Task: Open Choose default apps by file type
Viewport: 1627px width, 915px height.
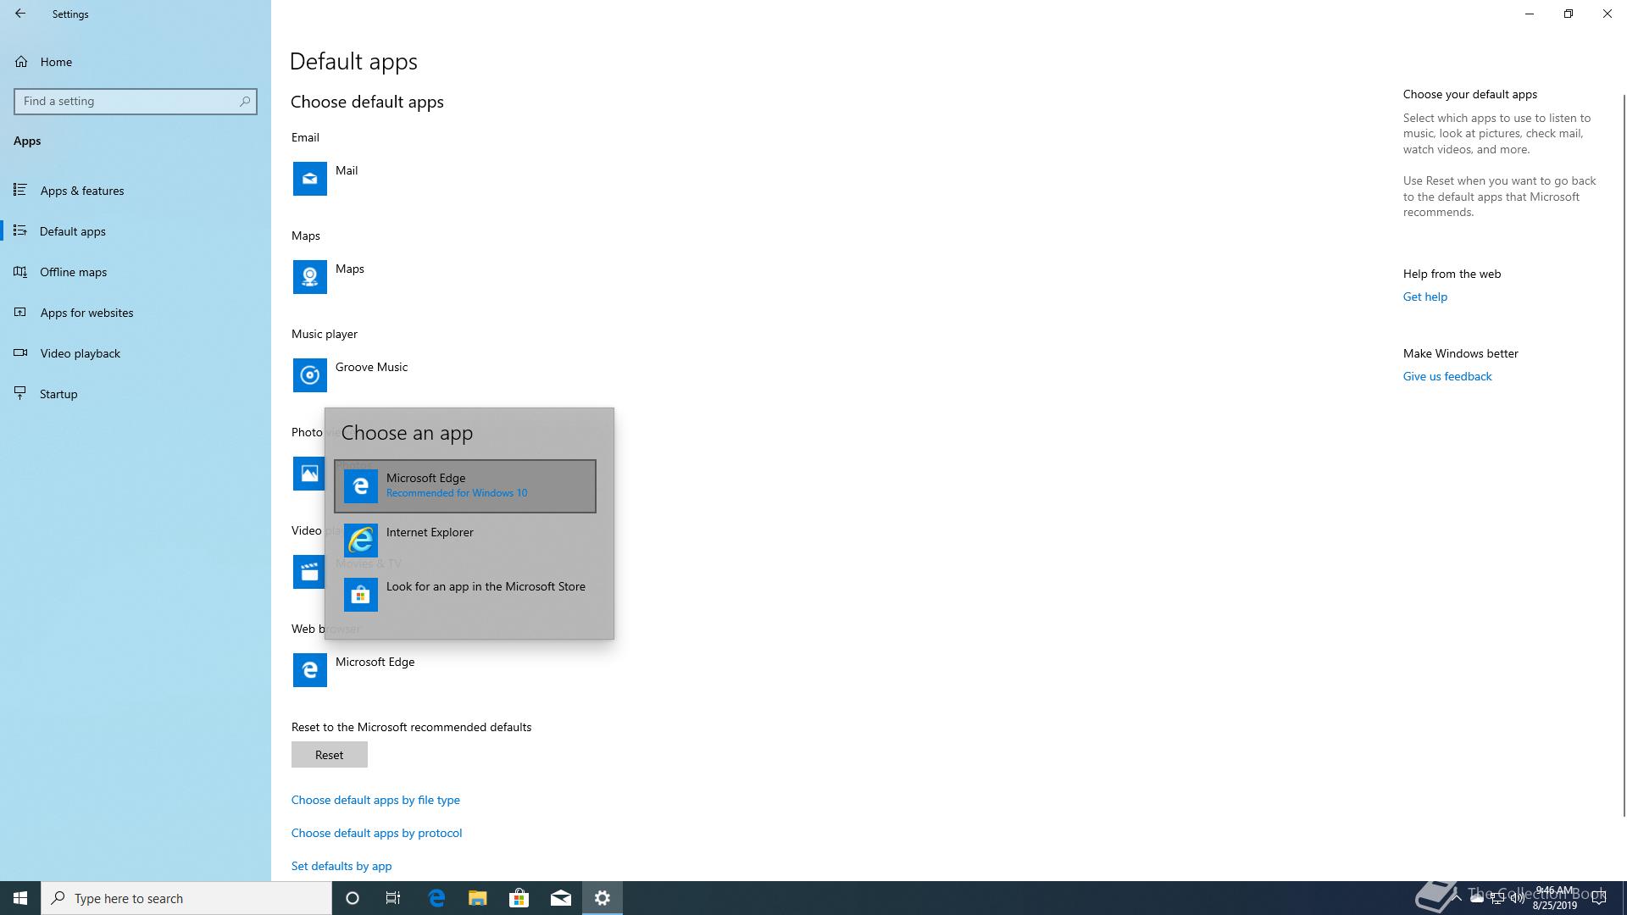Action: pyautogui.click(x=375, y=800)
